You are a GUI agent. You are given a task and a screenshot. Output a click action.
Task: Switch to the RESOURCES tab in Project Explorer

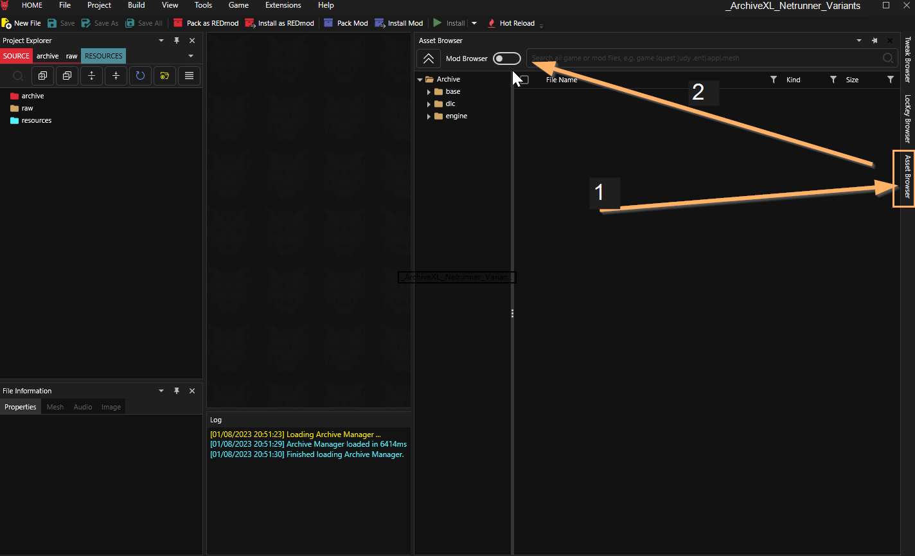click(x=103, y=56)
